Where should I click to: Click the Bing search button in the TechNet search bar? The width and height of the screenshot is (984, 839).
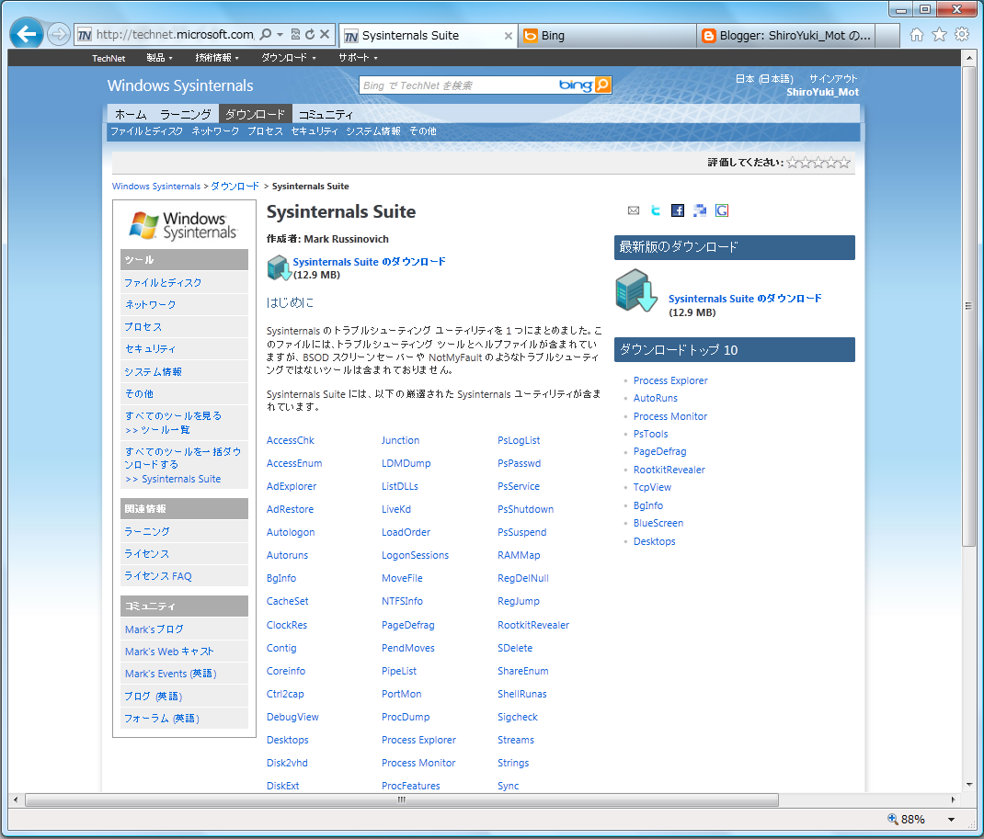click(x=601, y=84)
